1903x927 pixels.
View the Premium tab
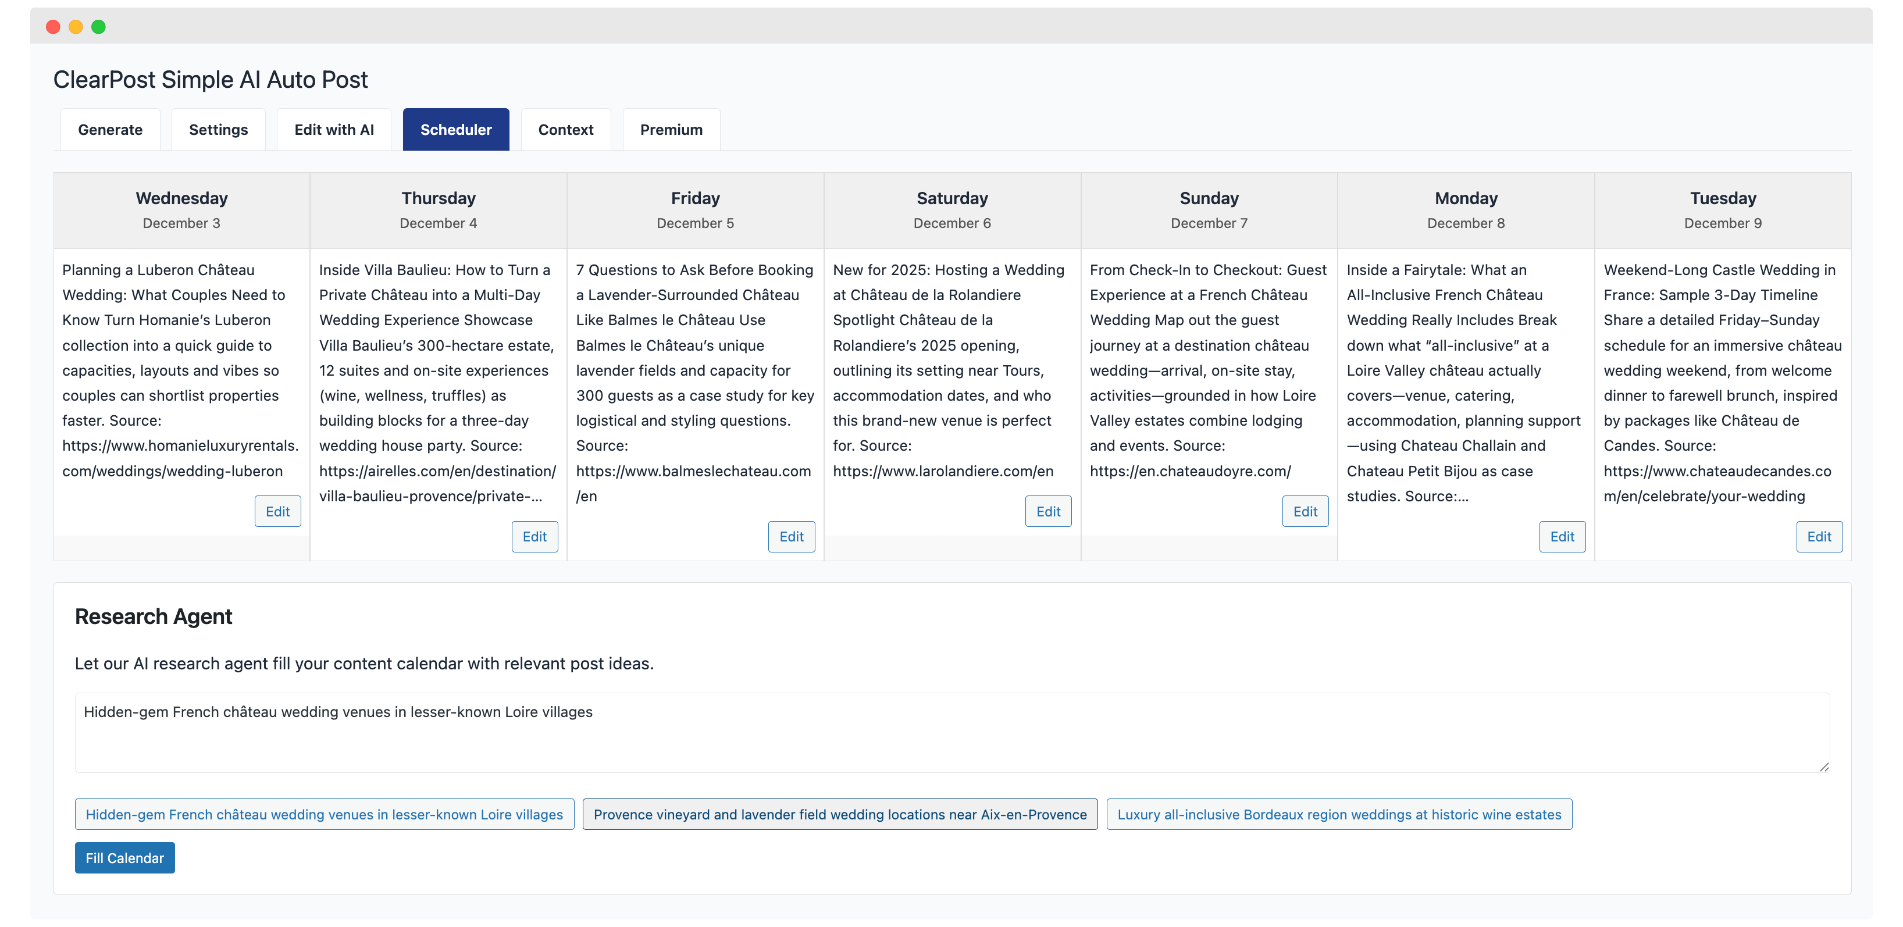click(671, 129)
